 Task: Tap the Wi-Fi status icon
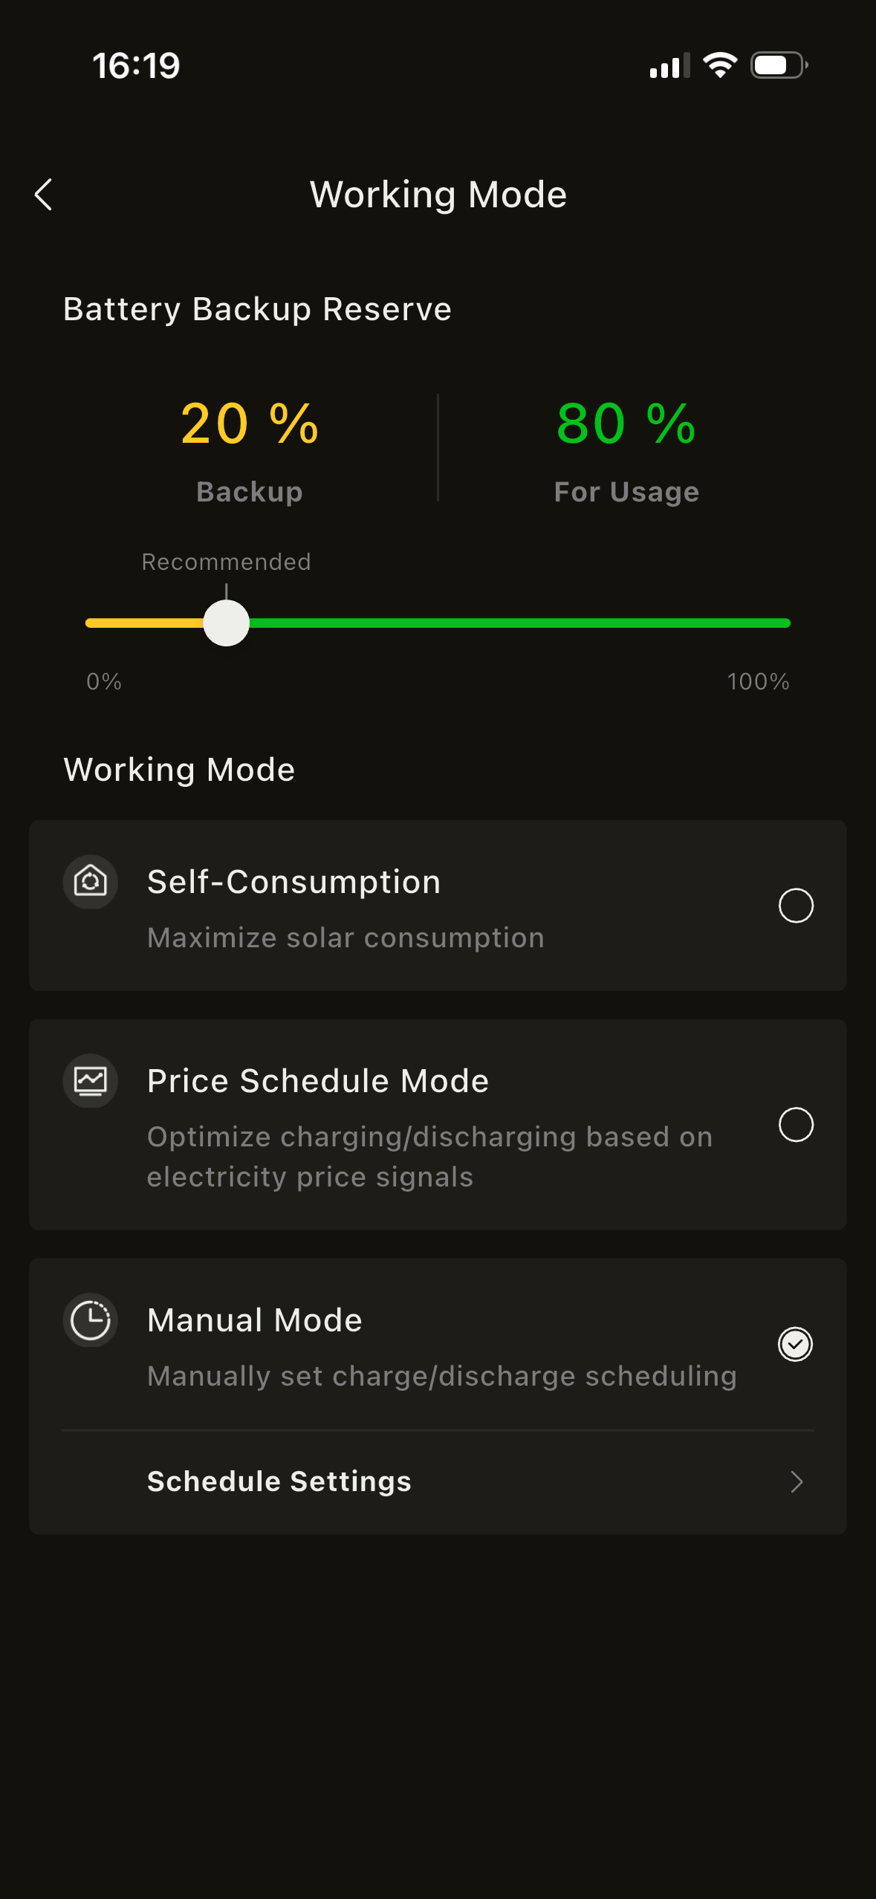coord(720,65)
